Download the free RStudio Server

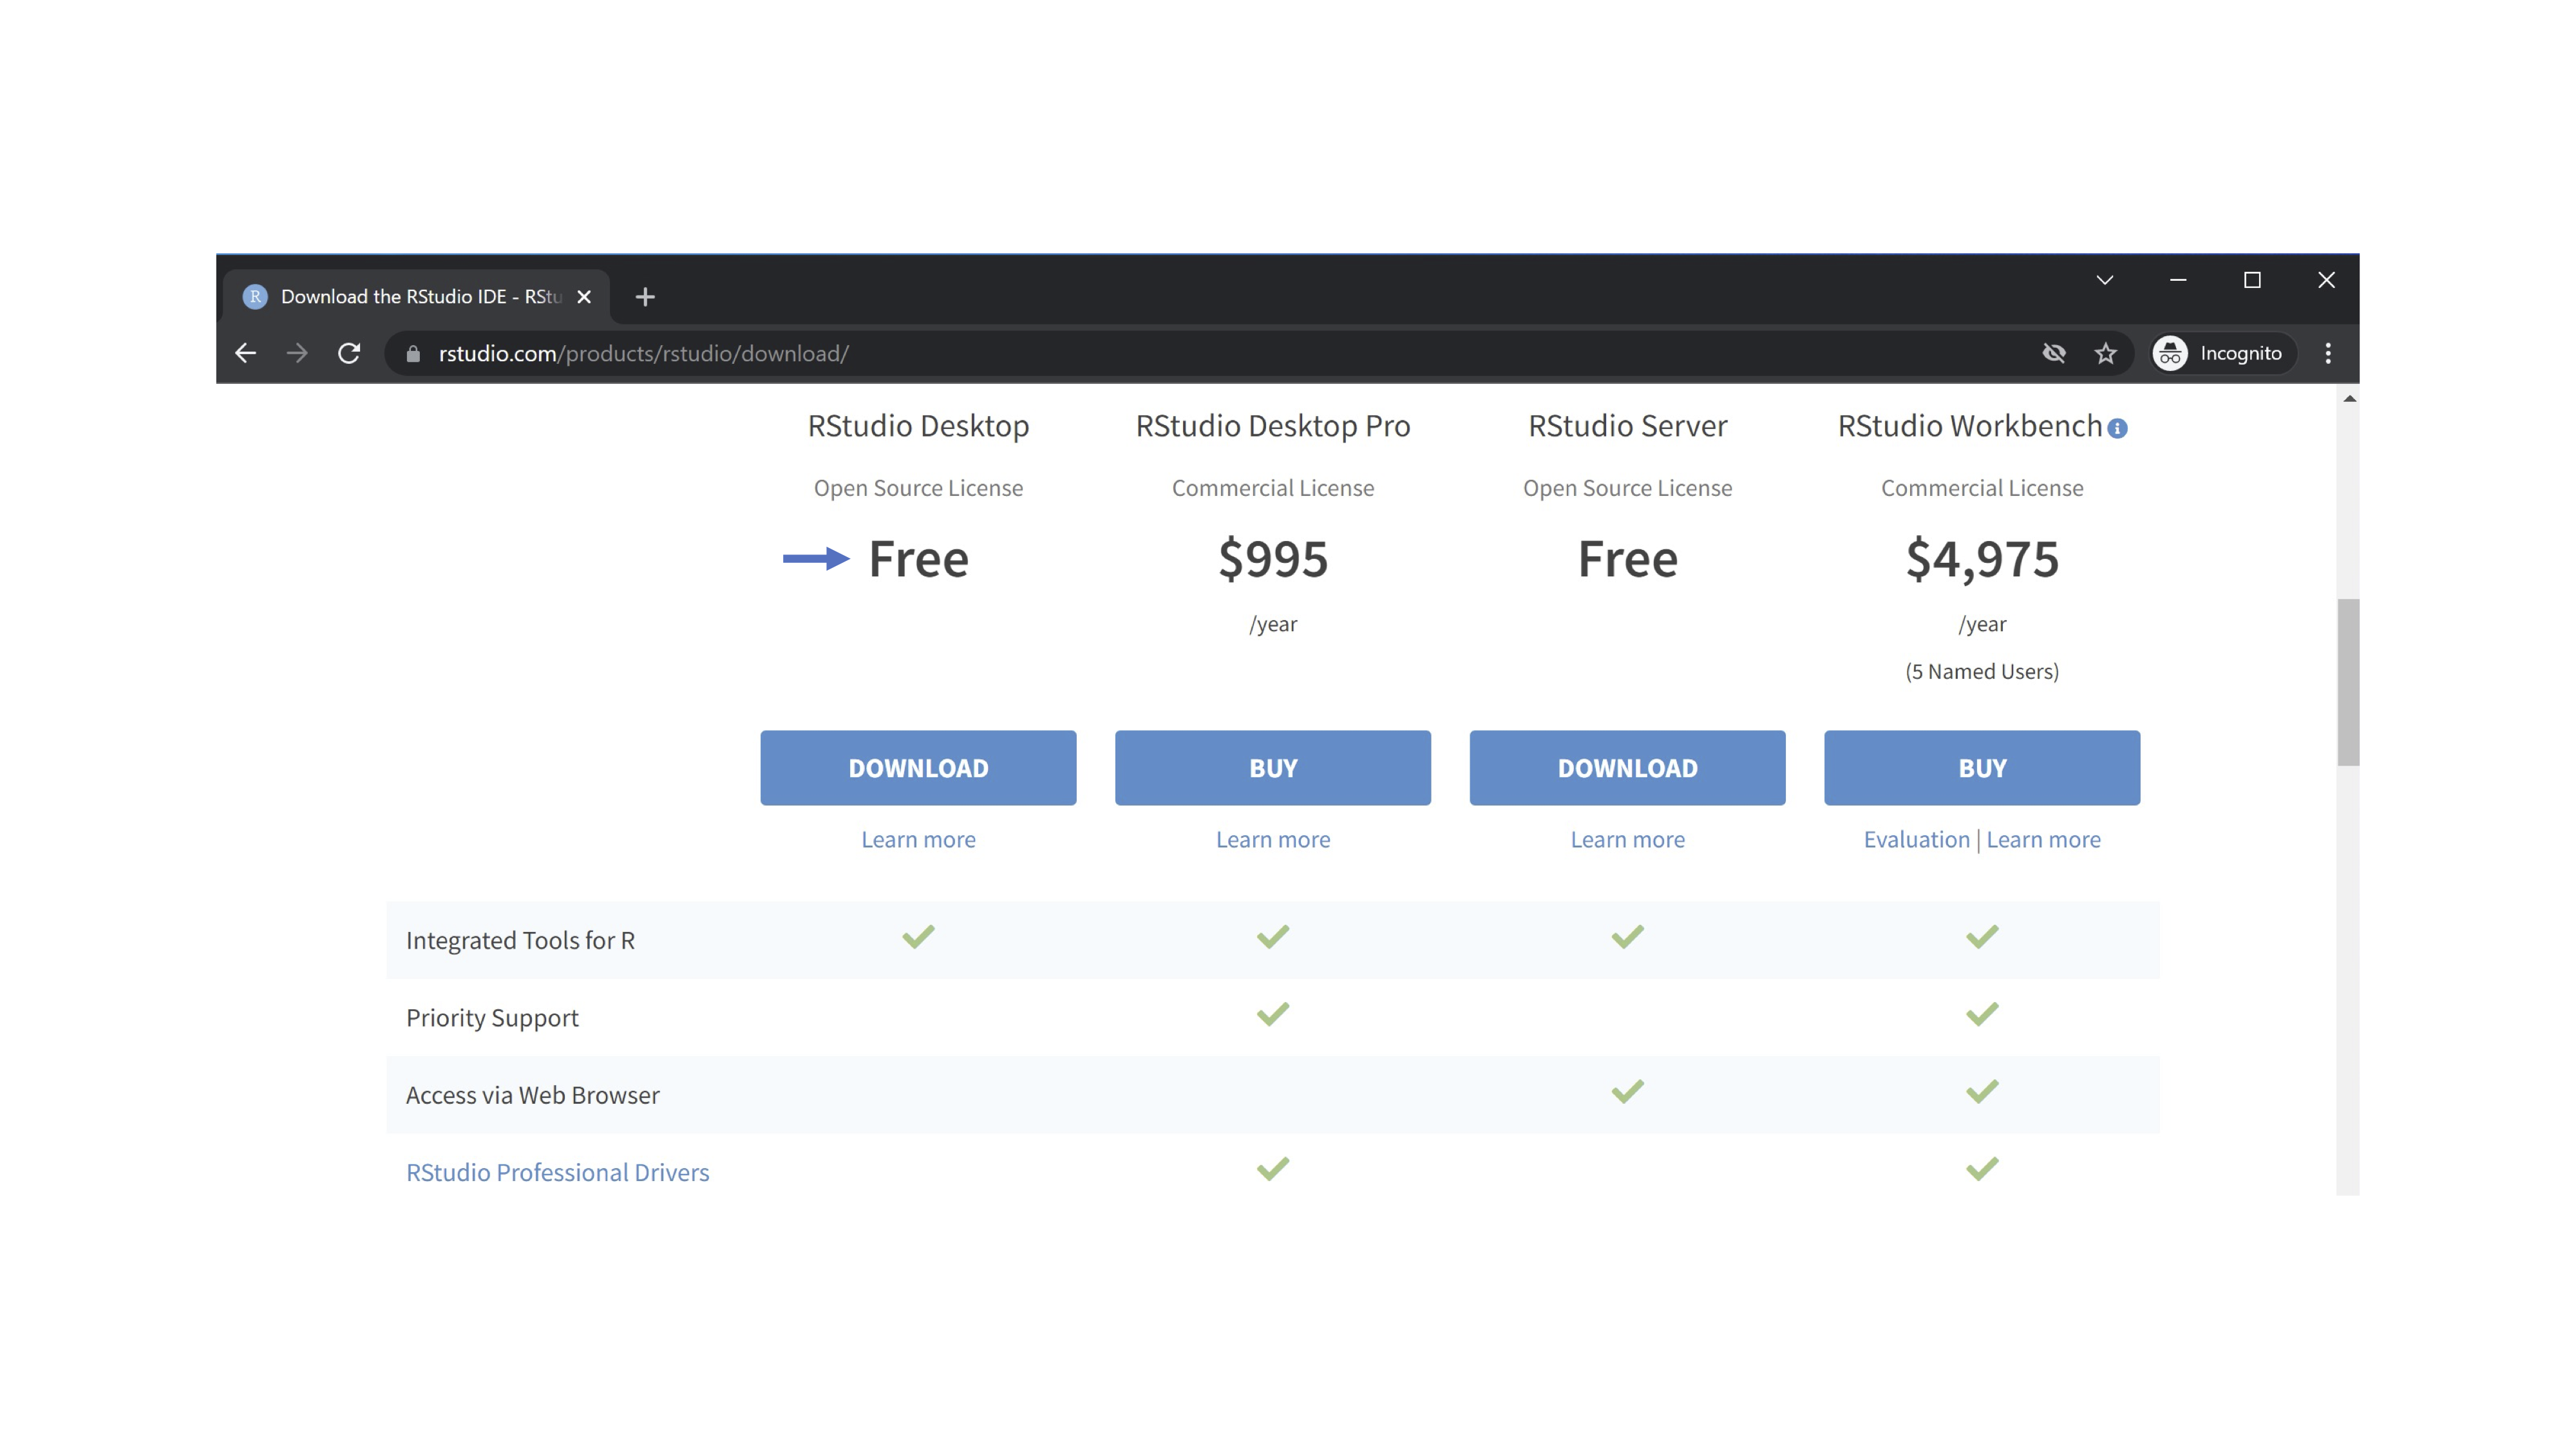coord(1627,768)
